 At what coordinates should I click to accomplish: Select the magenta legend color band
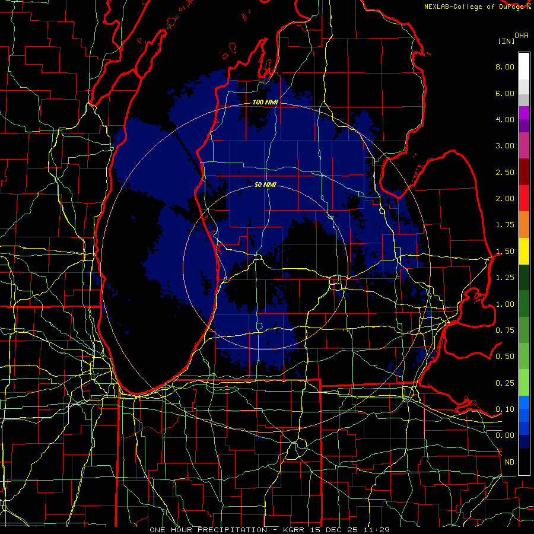[524, 113]
